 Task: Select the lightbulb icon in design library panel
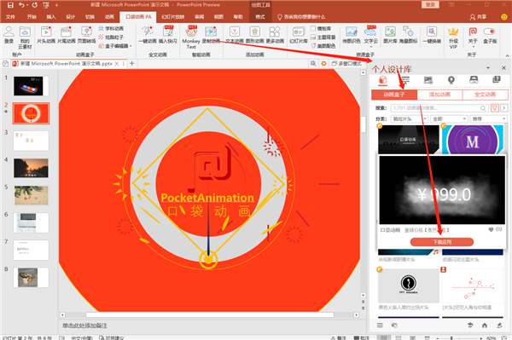click(451, 80)
